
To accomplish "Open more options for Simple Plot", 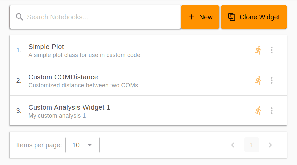I will tap(272, 50).
